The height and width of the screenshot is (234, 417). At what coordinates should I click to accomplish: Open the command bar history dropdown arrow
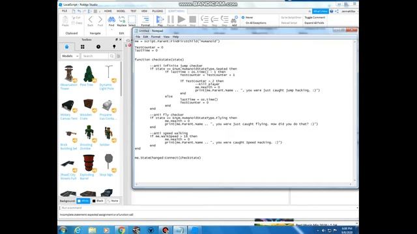(357, 208)
